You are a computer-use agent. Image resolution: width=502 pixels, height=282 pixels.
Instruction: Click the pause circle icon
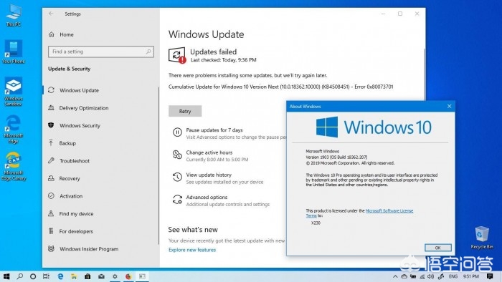(177, 132)
